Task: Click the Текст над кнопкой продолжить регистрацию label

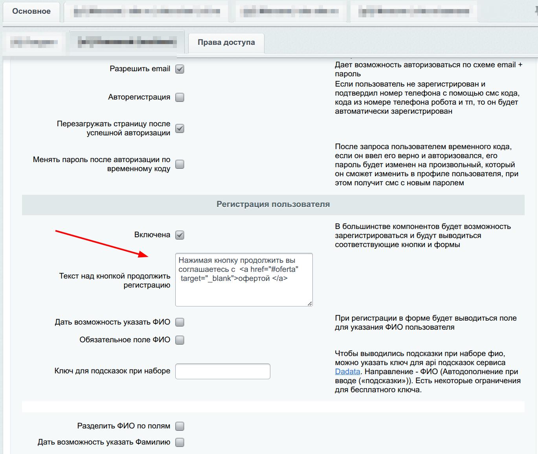Action: click(x=115, y=281)
